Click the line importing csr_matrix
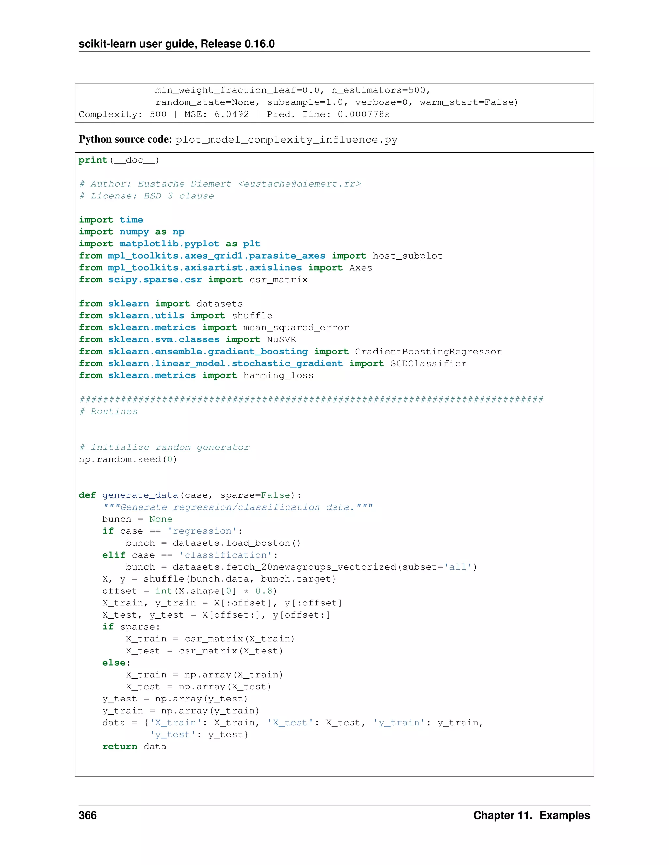The height and width of the screenshot is (865, 669). point(193,280)
